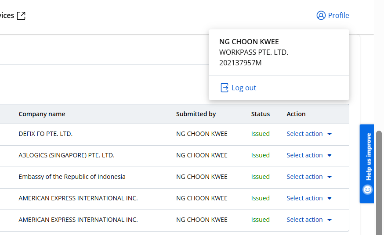The width and height of the screenshot is (384, 235).
Task: Expand the caret arrow in DEFIX FO row
Action: (x=330, y=134)
